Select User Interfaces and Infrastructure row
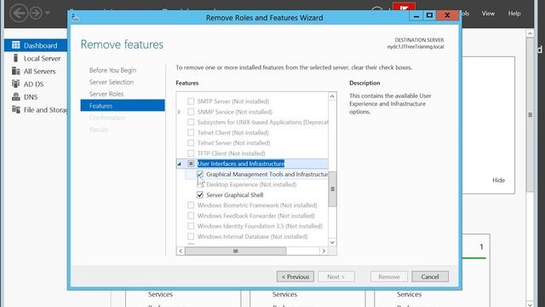 point(252,164)
